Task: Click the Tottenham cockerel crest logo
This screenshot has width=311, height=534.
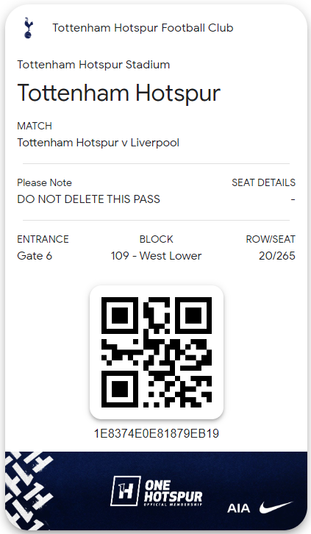Action: [x=28, y=28]
